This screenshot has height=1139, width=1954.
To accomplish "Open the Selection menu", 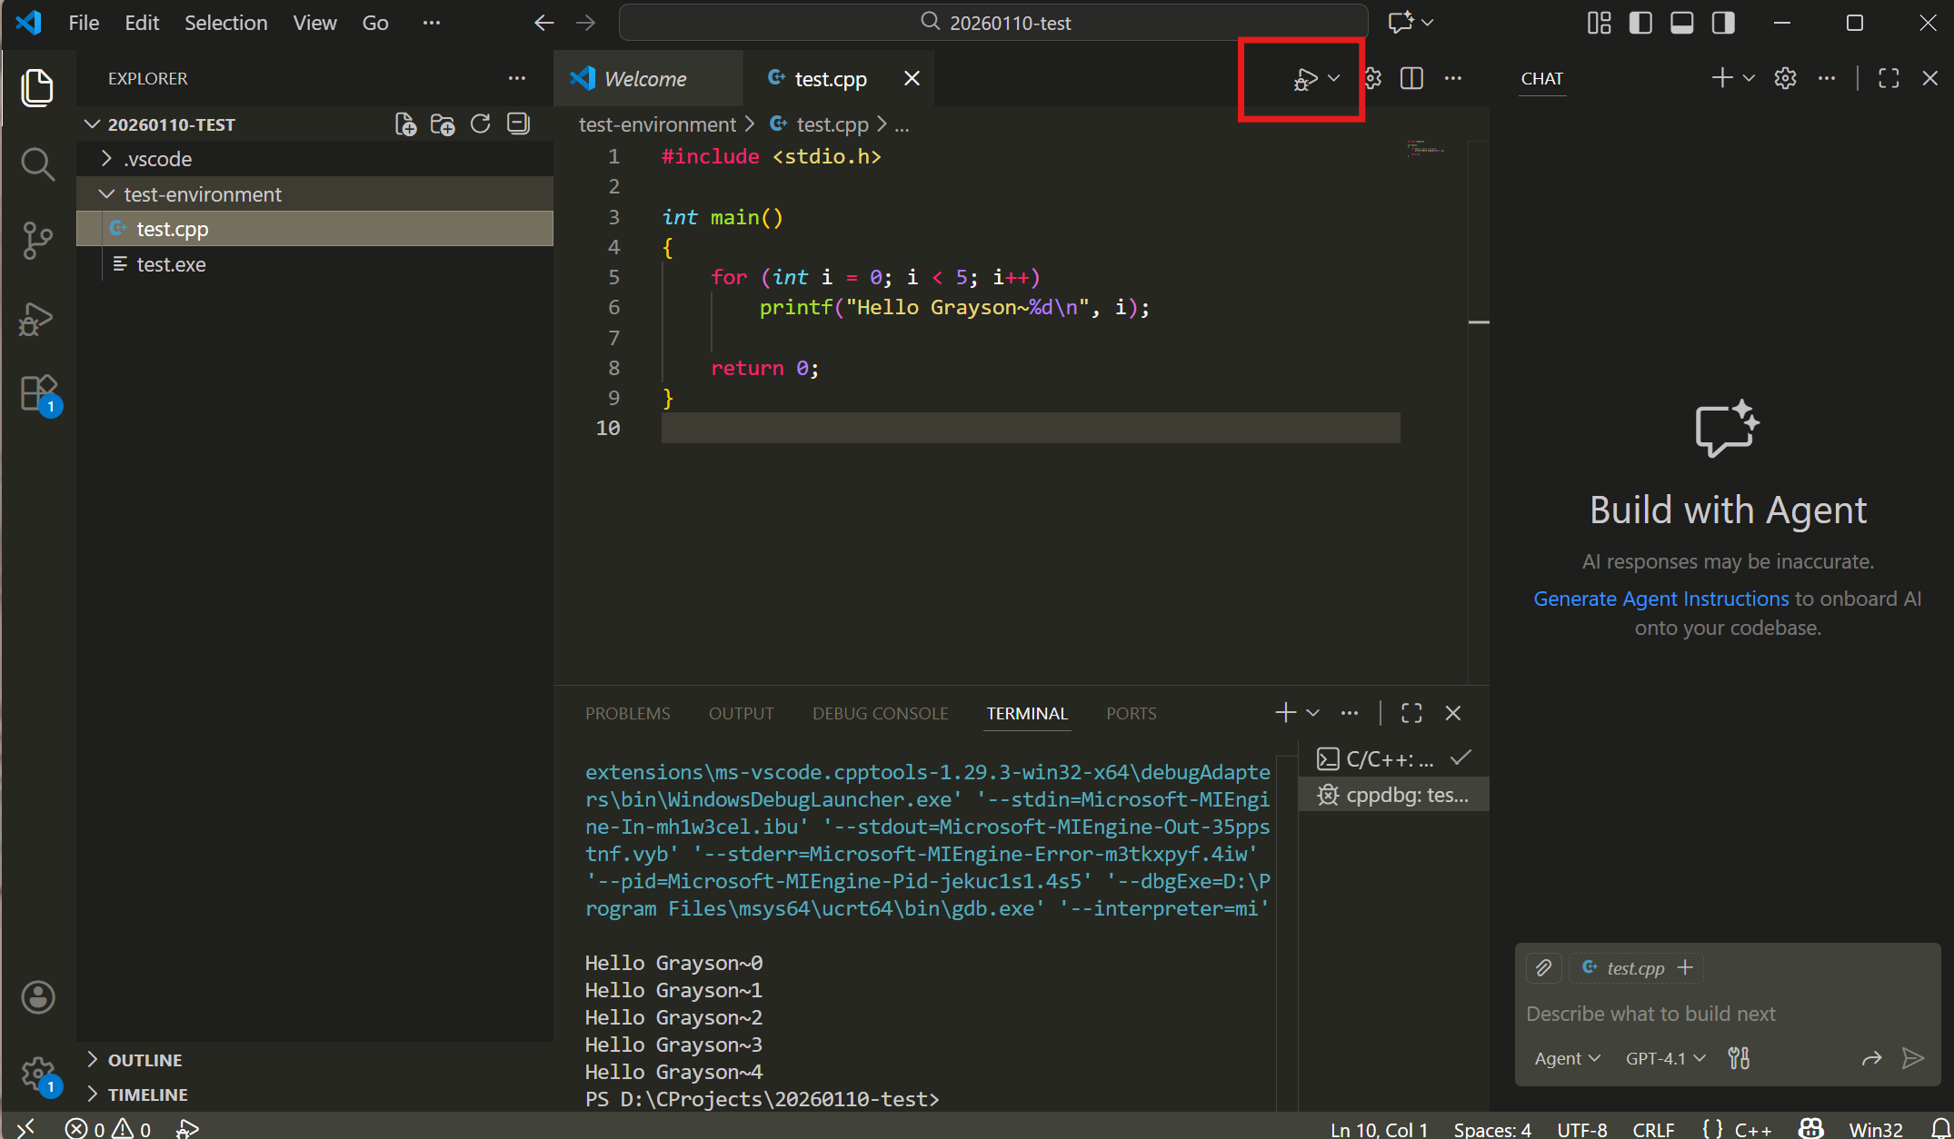I will tap(226, 23).
